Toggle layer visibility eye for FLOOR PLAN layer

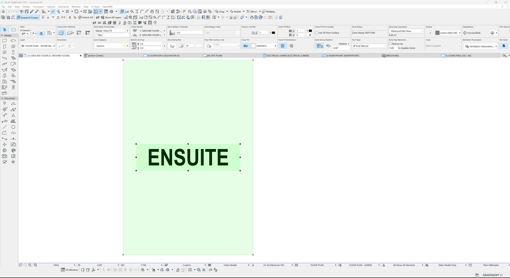coord(23,46)
